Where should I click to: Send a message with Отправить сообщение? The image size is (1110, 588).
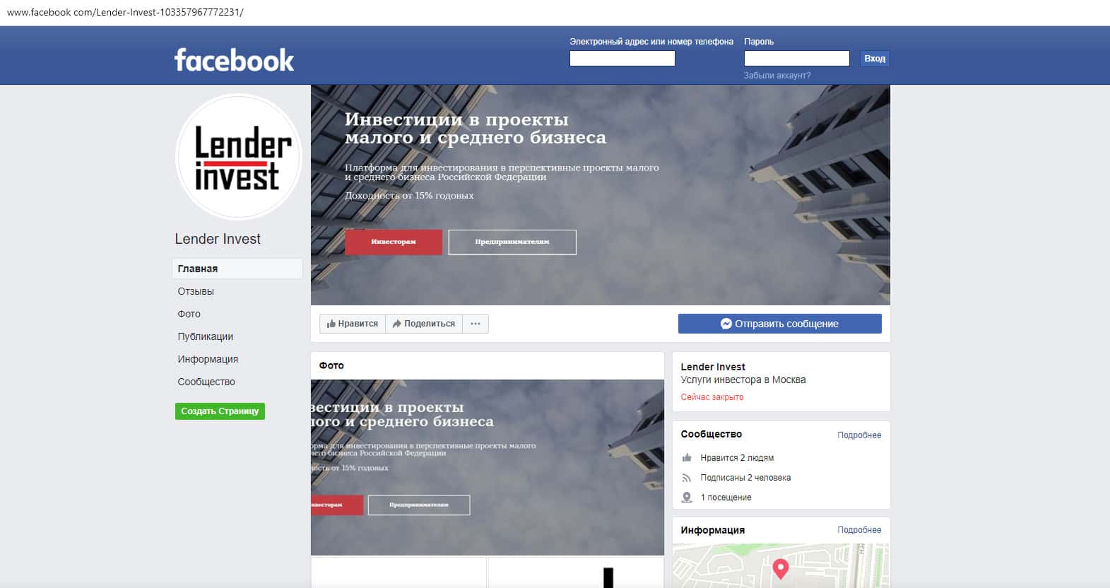click(x=780, y=324)
